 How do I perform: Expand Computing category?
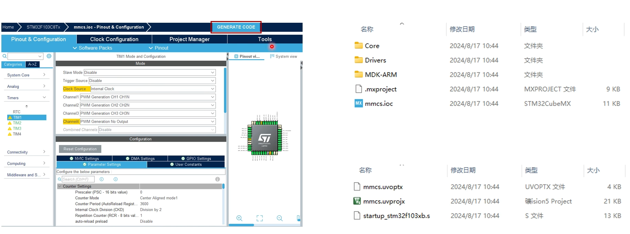pyautogui.click(x=27, y=163)
